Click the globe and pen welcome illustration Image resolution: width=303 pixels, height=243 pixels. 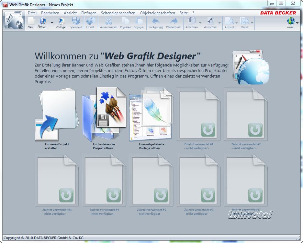click(x=251, y=67)
